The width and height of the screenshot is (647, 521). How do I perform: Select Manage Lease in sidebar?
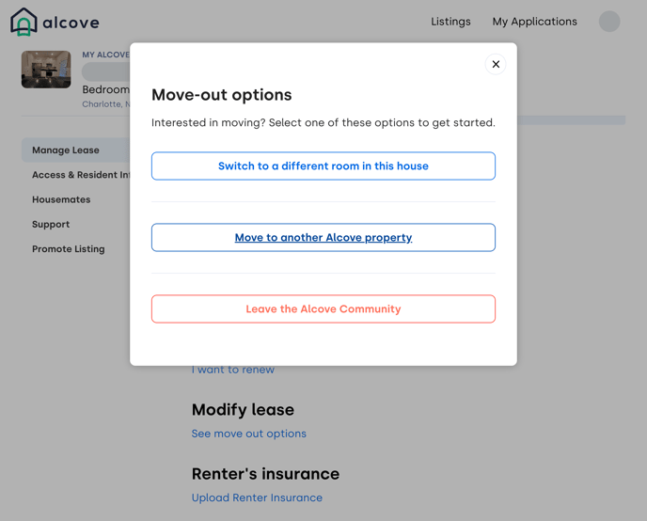(x=76, y=150)
